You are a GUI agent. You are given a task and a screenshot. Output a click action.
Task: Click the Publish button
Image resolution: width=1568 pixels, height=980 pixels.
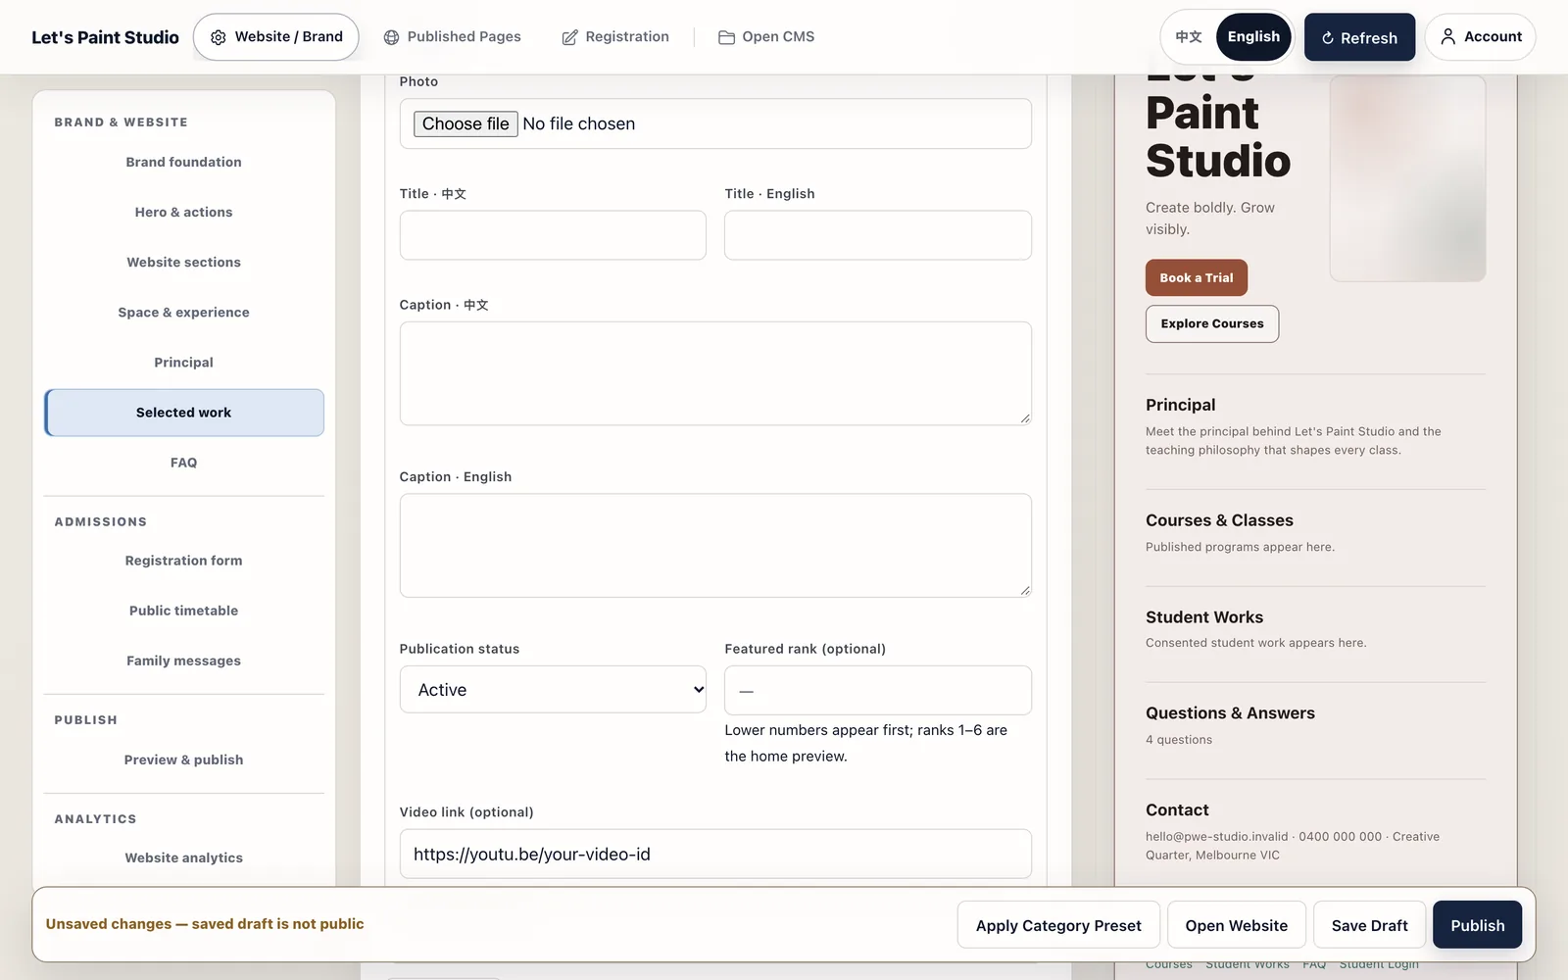(1477, 925)
